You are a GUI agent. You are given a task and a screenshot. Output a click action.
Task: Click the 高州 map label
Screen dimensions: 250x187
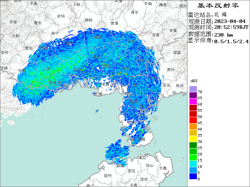(171, 69)
